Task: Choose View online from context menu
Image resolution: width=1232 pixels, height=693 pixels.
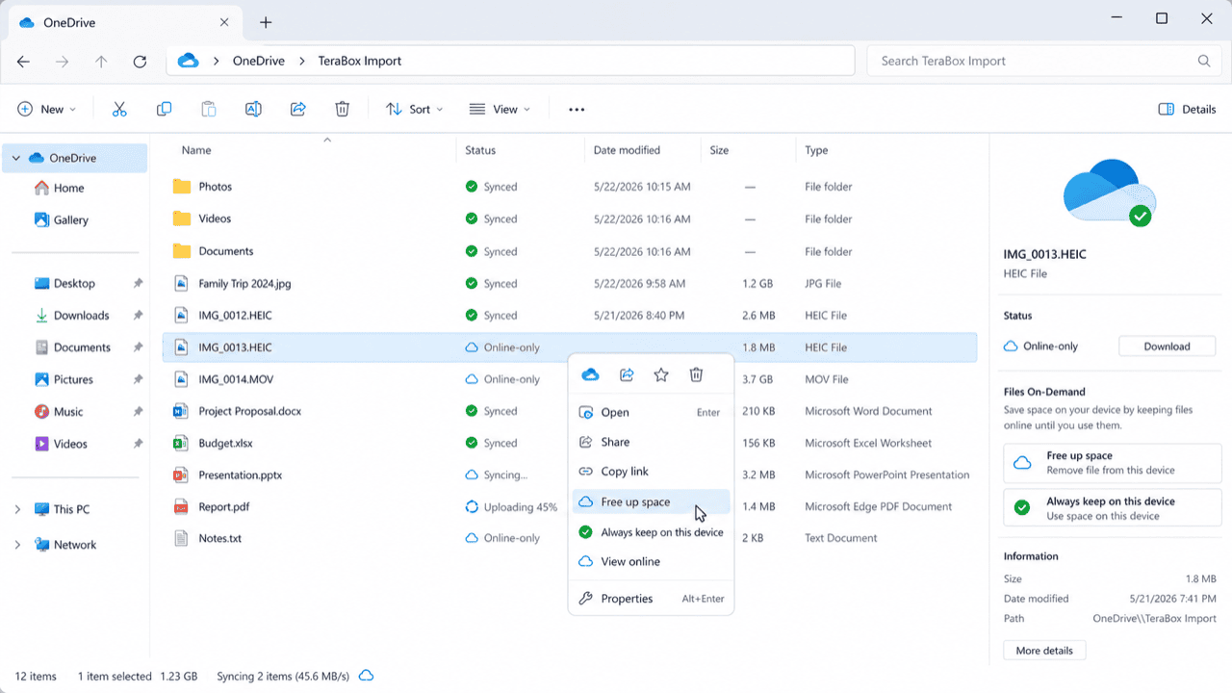Action: pyautogui.click(x=651, y=562)
